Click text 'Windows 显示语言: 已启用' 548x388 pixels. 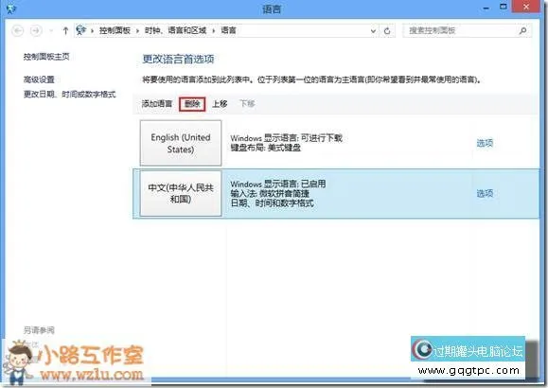[x=278, y=184]
